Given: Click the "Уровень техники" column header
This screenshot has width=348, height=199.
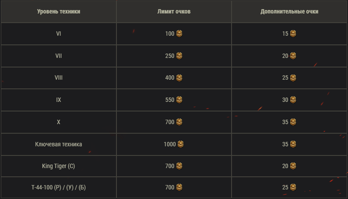Looking at the screenshot, I should point(58,12).
